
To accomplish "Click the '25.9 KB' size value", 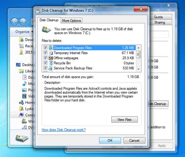I will 128,58.
